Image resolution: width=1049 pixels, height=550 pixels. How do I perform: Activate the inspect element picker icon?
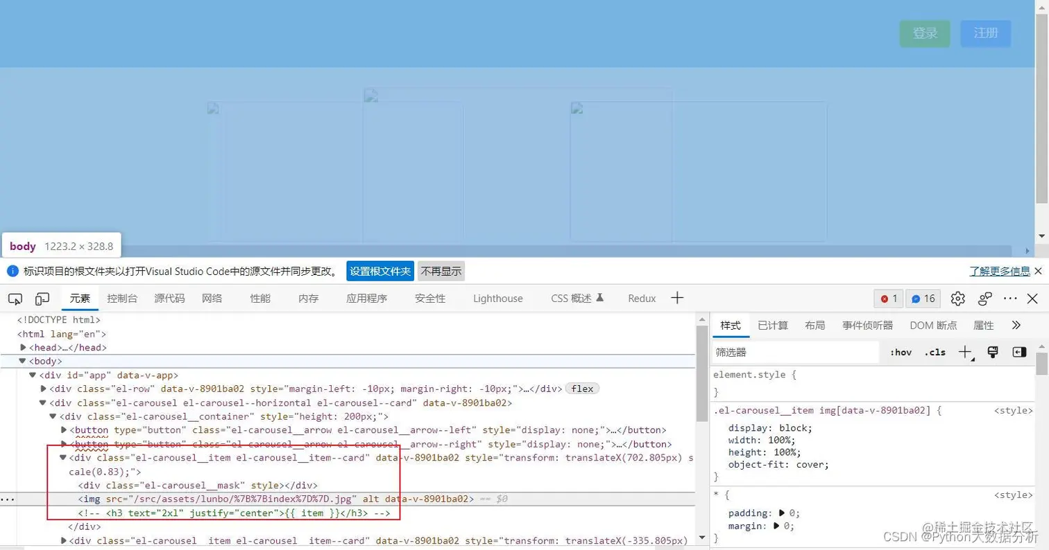pos(15,299)
